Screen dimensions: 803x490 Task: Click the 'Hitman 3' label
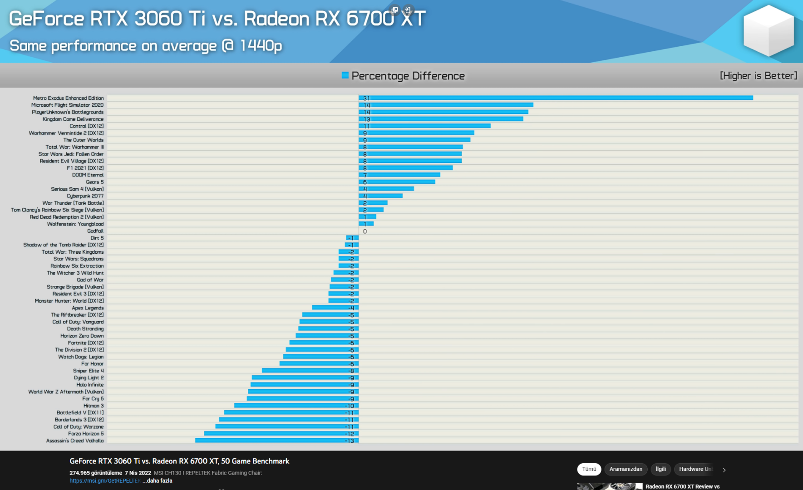[x=94, y=406]
